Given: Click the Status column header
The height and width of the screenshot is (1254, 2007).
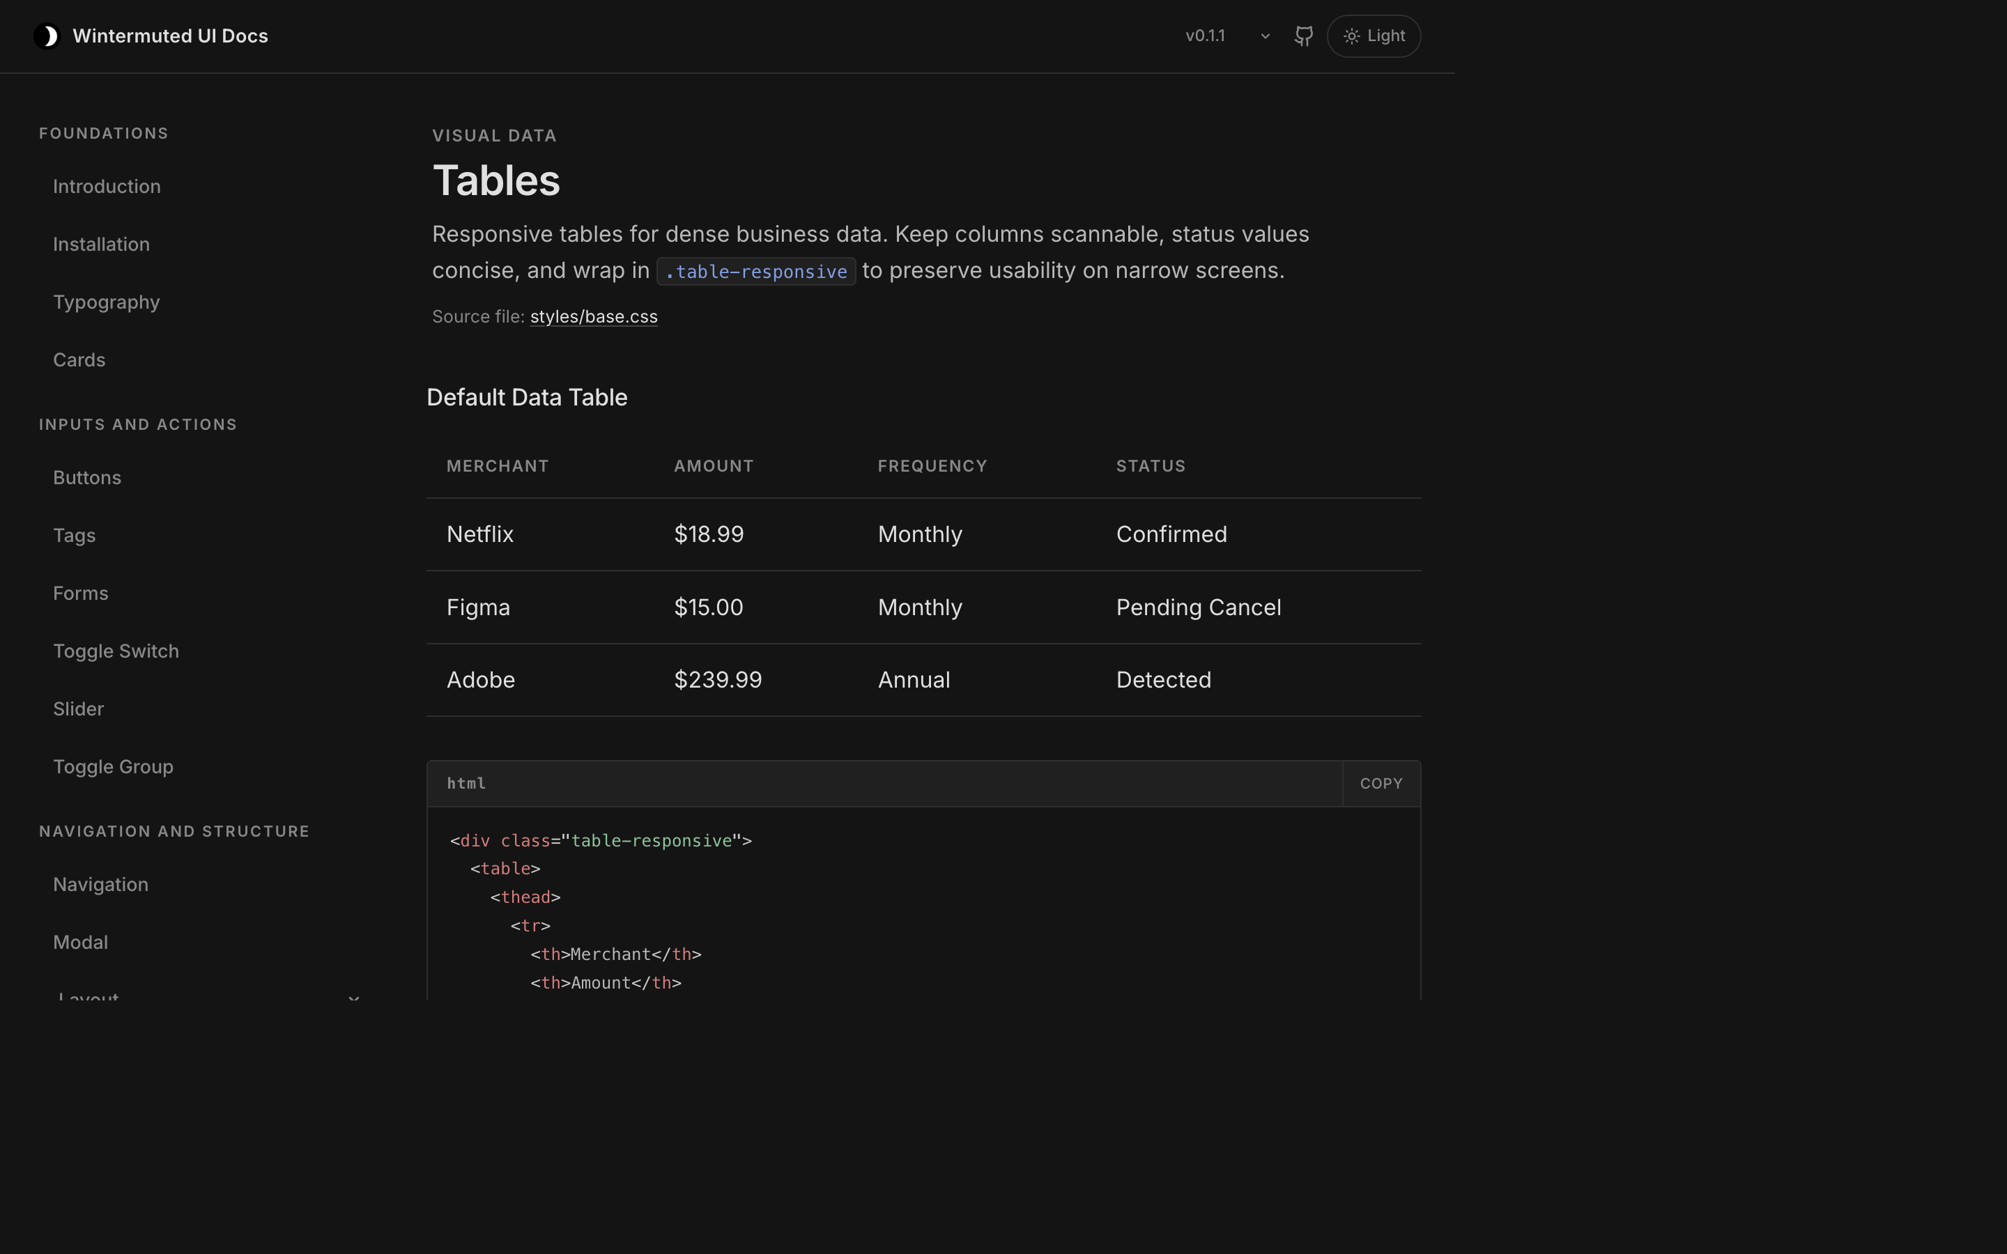Looking at the screenshot, I should point(1151,466).
